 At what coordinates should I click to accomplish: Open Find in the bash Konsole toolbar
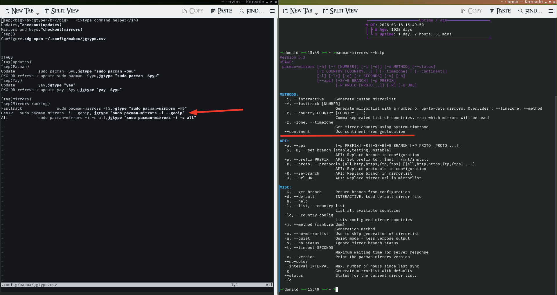click(x=530, y=11)
